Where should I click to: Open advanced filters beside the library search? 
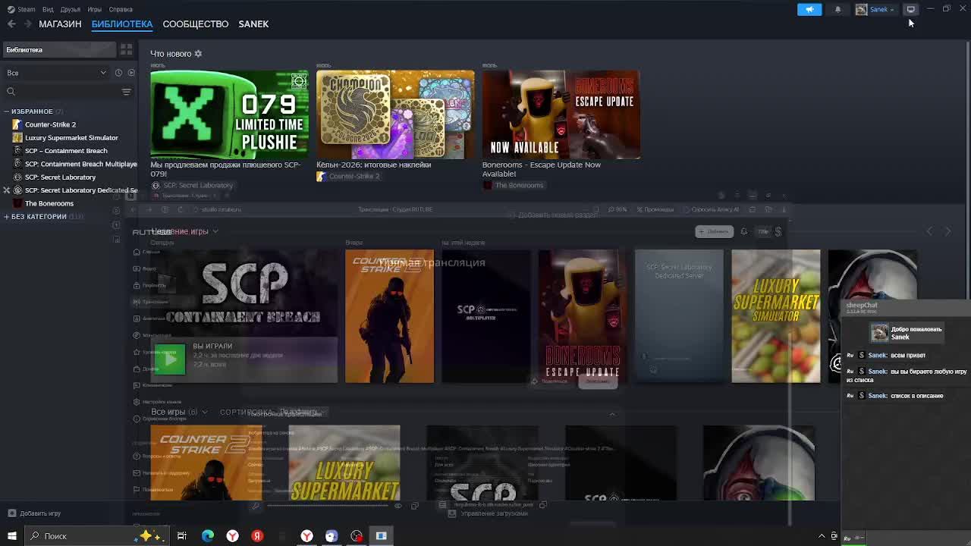coord(126,92)
